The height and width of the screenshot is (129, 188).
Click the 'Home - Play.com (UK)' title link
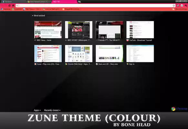pyautogui.click(x=49, y=64)
